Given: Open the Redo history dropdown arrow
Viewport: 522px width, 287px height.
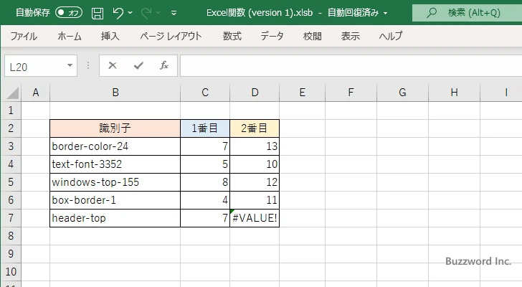Looking at the screenshot, I should point(158,13).
